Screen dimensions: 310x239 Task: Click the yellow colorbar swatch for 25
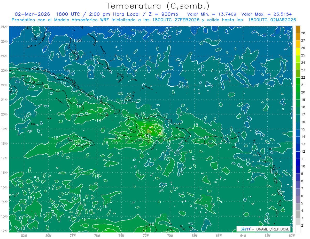click(298, 52)
